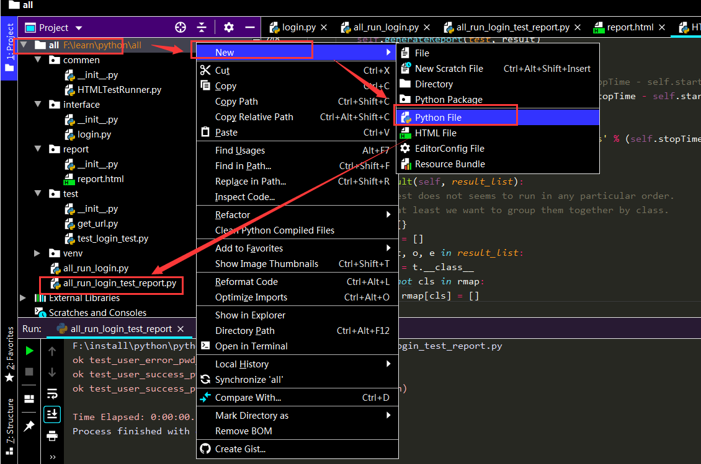Click the Print icon in Run console
The image size is (701, 464).
click(x=52, y=436)
